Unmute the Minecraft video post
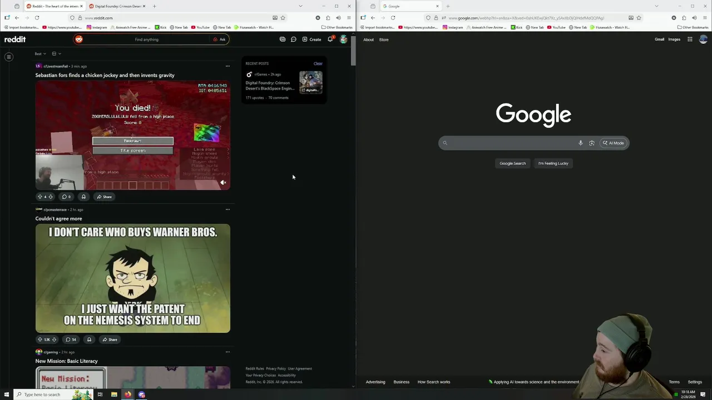 tap(223, 182)
